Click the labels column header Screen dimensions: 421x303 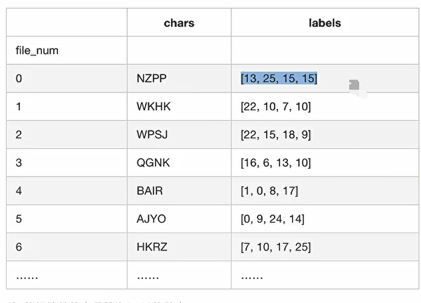point(325,23)
